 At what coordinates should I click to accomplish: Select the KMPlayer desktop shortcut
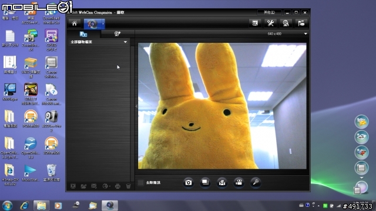10,92
